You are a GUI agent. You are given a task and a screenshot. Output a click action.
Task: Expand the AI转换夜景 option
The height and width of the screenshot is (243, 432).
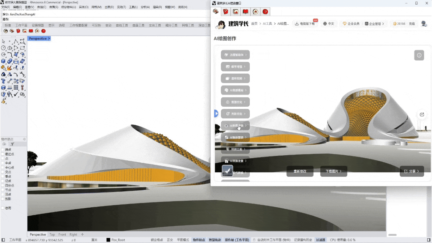(235, 161)
